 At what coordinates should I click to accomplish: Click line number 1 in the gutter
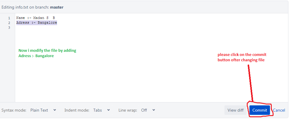9,18
